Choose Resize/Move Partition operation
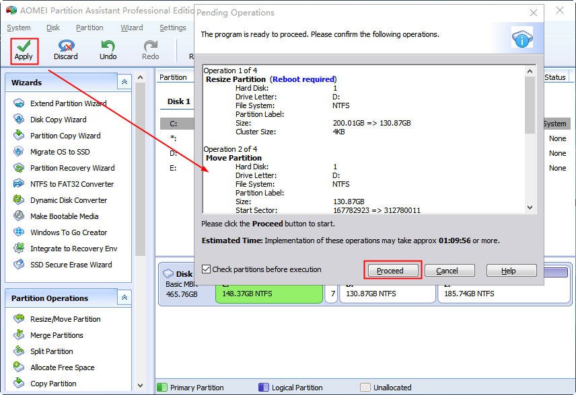The height and width of the screenshot is (395, 576). (57, 319)
